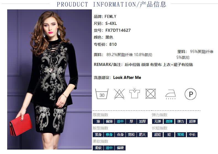The height and width of the screenshot is (154, 218).
Task: Click the 30-degree wash tub icon
Action: click(x=102, y=94)
